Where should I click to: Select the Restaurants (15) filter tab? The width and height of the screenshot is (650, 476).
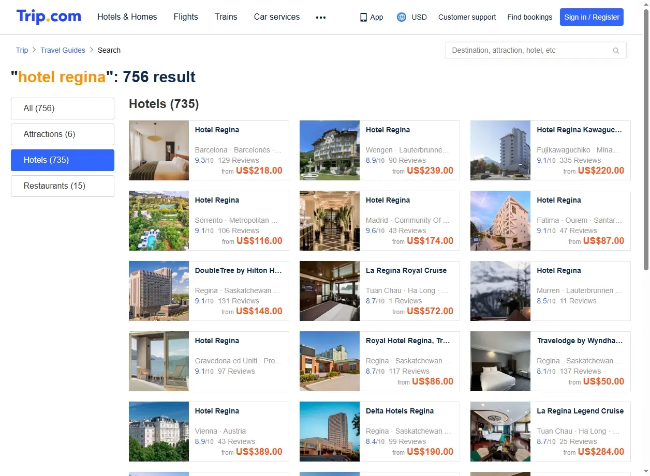click(x=63, y=186)
